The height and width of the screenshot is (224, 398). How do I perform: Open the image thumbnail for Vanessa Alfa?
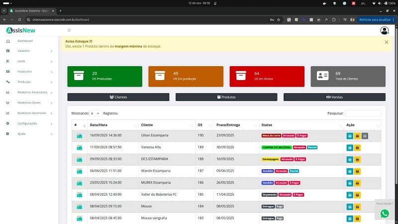pyautogui.click(x=79, y=148)
